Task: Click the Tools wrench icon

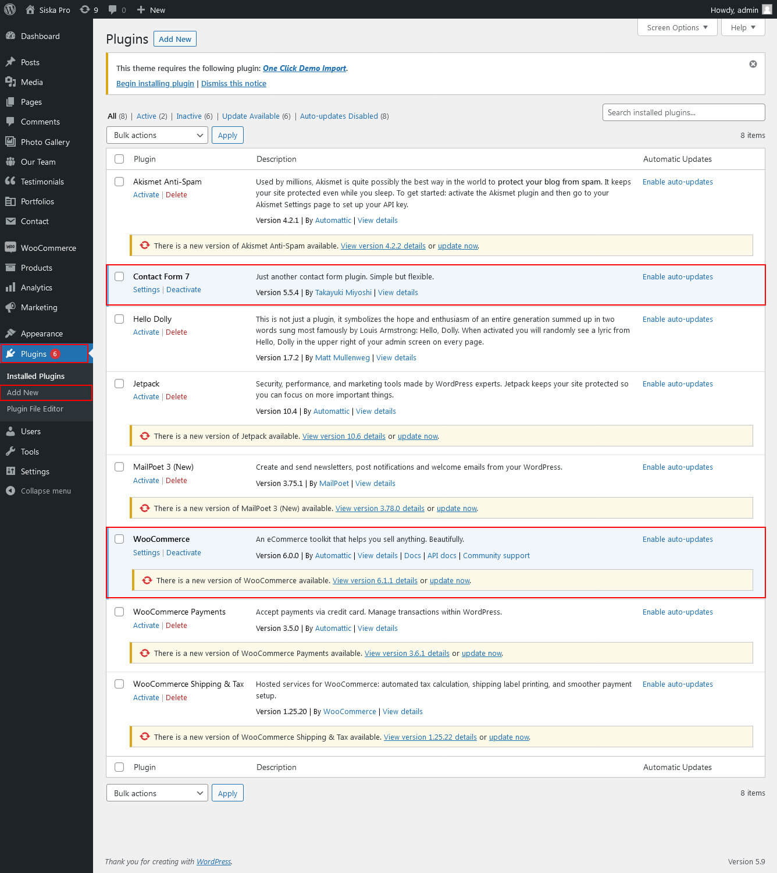Action: click(x=10, y=451)
